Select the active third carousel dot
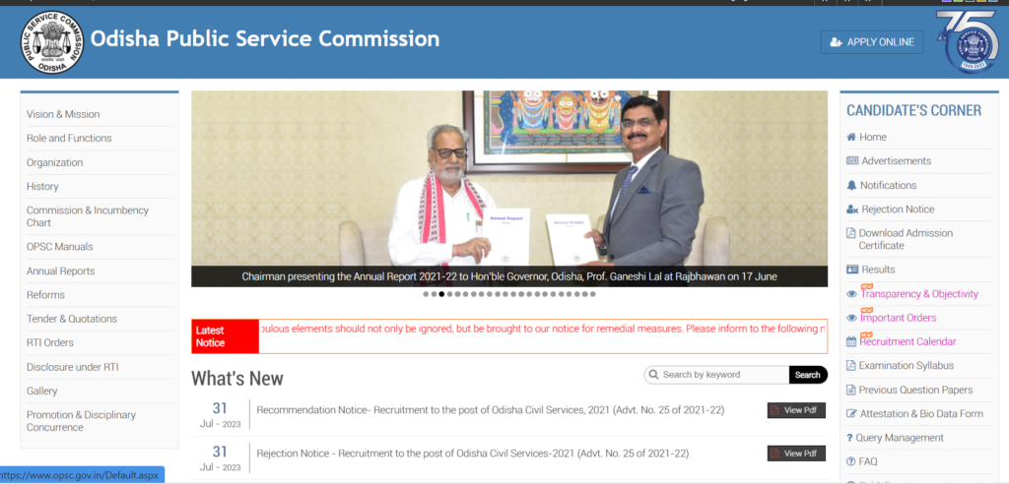Image resolution: width=1009 pixels, height=484 pixels. 441,294
